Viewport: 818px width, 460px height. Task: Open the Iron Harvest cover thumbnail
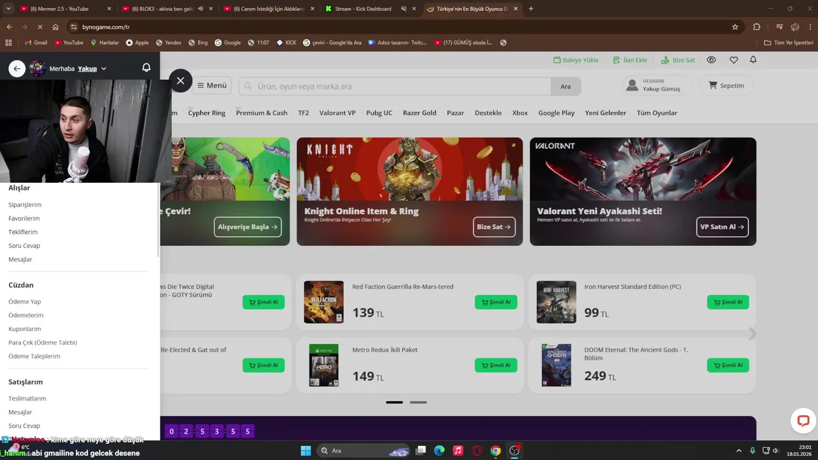pos(557,302)
